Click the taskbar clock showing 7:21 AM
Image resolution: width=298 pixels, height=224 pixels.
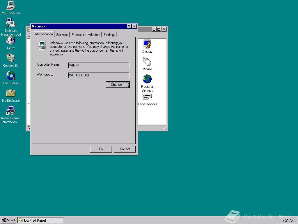pos(288,220)
